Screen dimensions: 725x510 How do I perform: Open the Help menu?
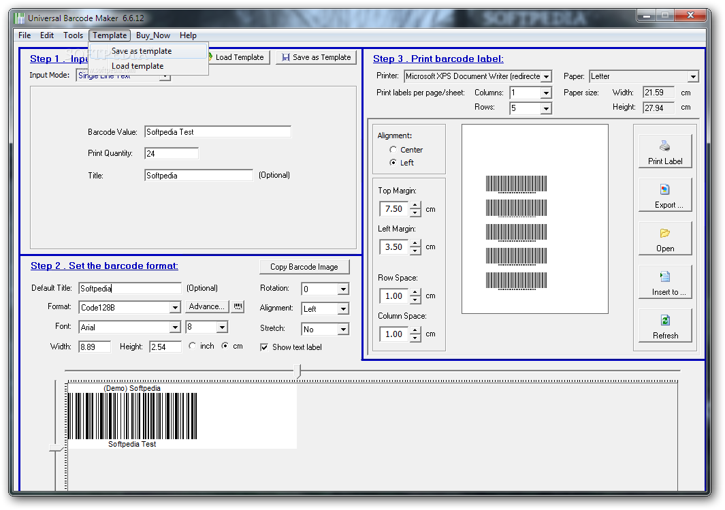pos(188,35)
